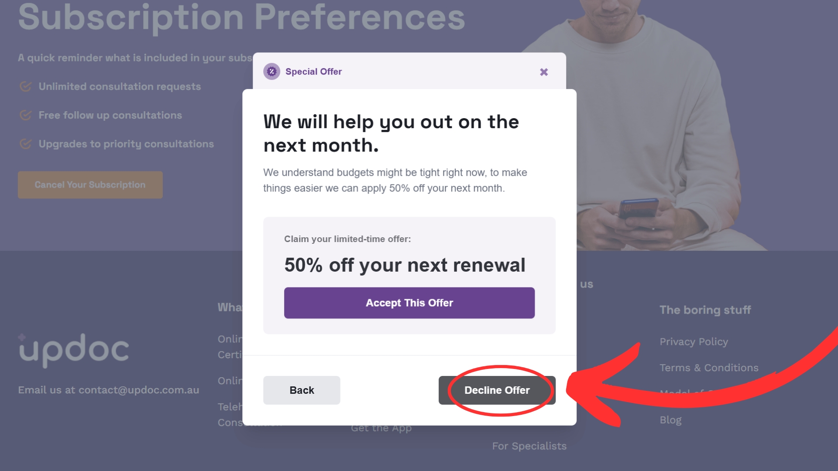Click the checkmark icon beside Free follow up consultations
This screenshot has height=471, width=838.
tap(26, 115)
